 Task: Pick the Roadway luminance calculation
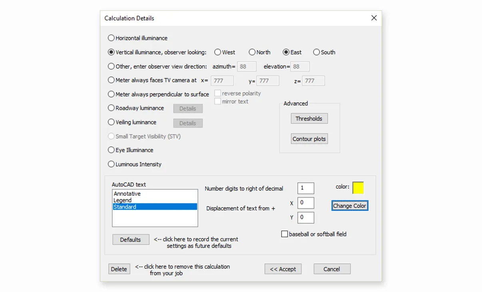click(x=111, y=108)
